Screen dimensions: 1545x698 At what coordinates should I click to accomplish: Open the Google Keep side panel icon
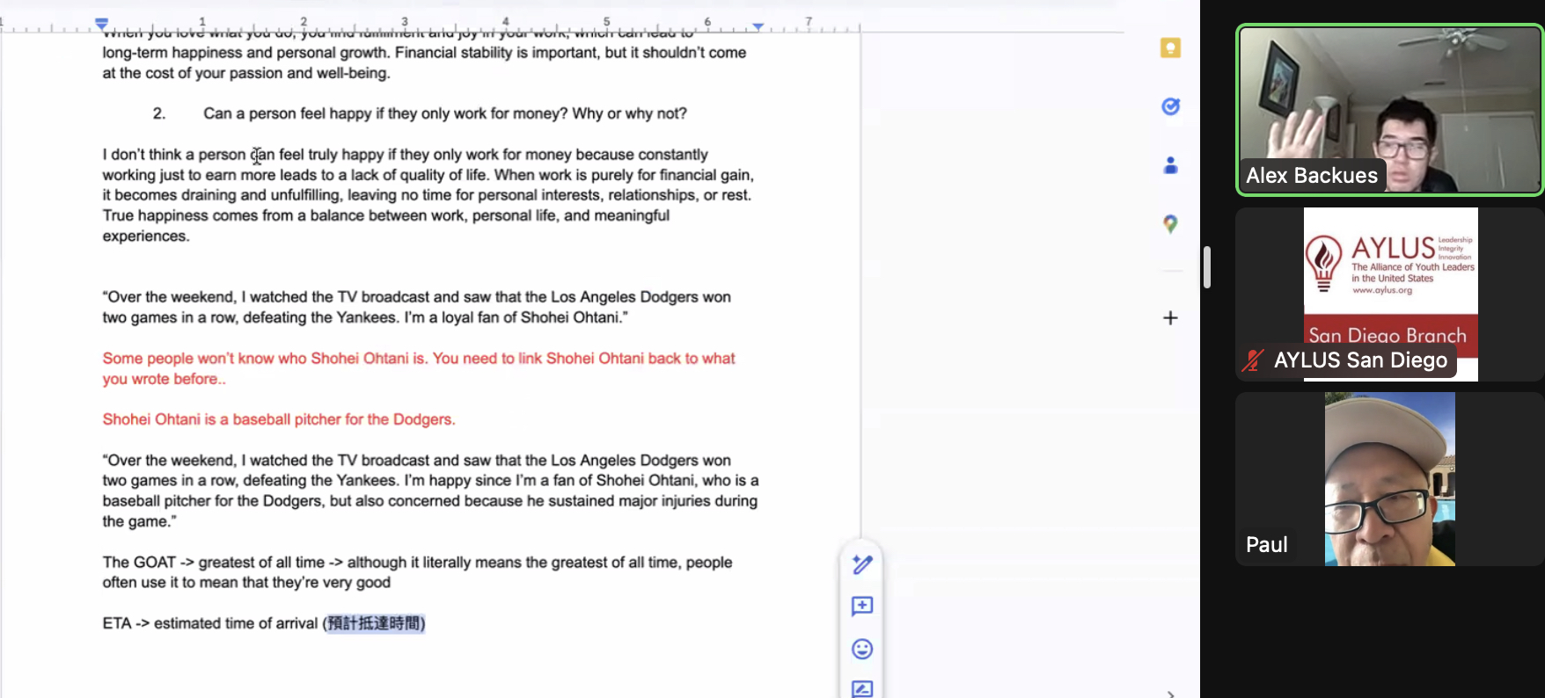tap(1170, 47)
